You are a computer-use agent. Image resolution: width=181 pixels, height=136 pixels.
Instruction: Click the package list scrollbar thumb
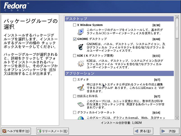177,28
